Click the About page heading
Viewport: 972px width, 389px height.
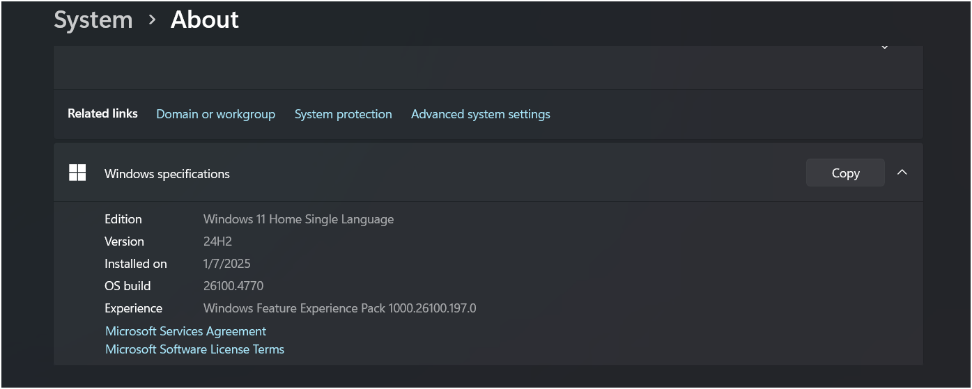pos(205,19)
